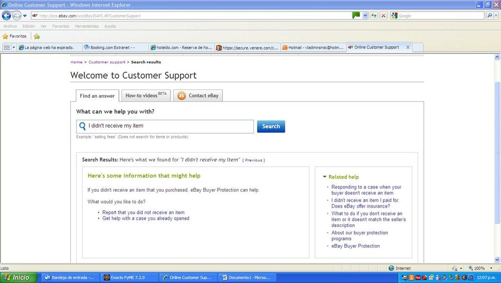Image resolution: width=501 pixels, height=283 pixels.
Task: Switch to secure.venere.com tab
Action: (x=247, y=48)
